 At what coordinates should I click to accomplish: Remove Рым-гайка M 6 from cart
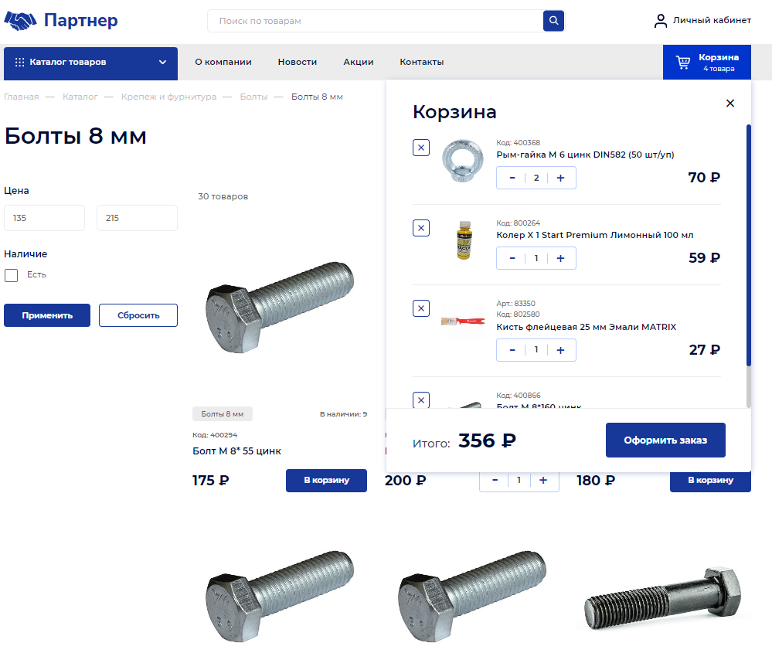(x=421, y=148)
